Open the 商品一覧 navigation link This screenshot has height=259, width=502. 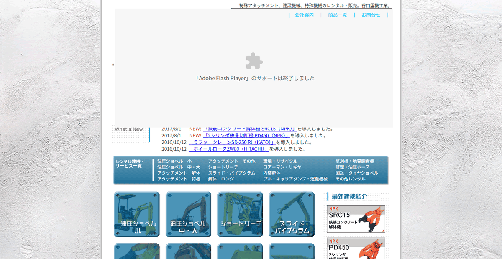(337, 15)
